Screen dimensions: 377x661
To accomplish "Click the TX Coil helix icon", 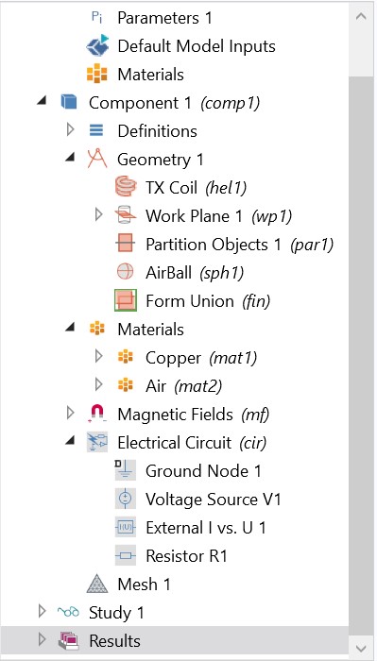I will 126,187.
